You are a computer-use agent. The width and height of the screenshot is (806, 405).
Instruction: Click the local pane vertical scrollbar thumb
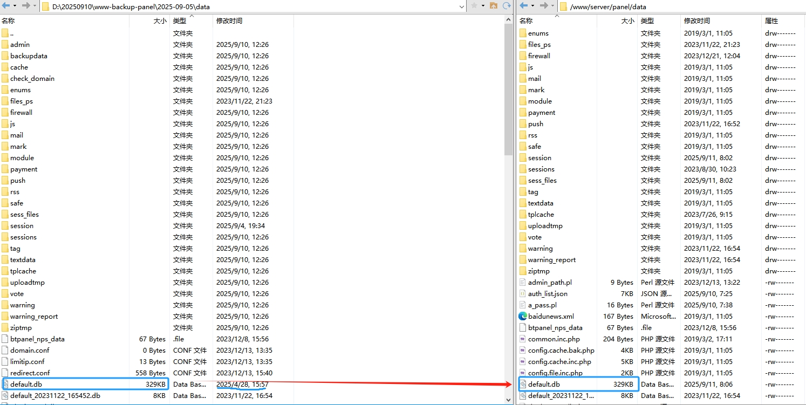509,90
